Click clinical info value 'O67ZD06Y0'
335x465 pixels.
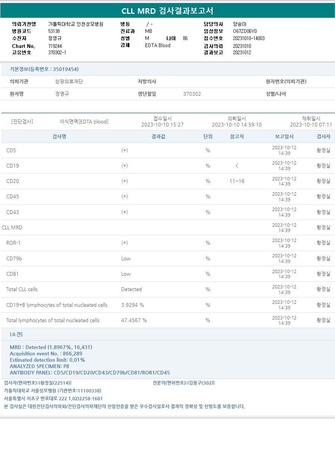(245, 31)
